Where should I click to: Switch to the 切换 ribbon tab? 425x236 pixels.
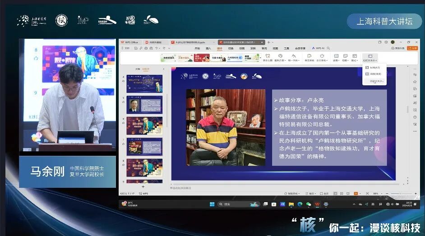(231, 49)
